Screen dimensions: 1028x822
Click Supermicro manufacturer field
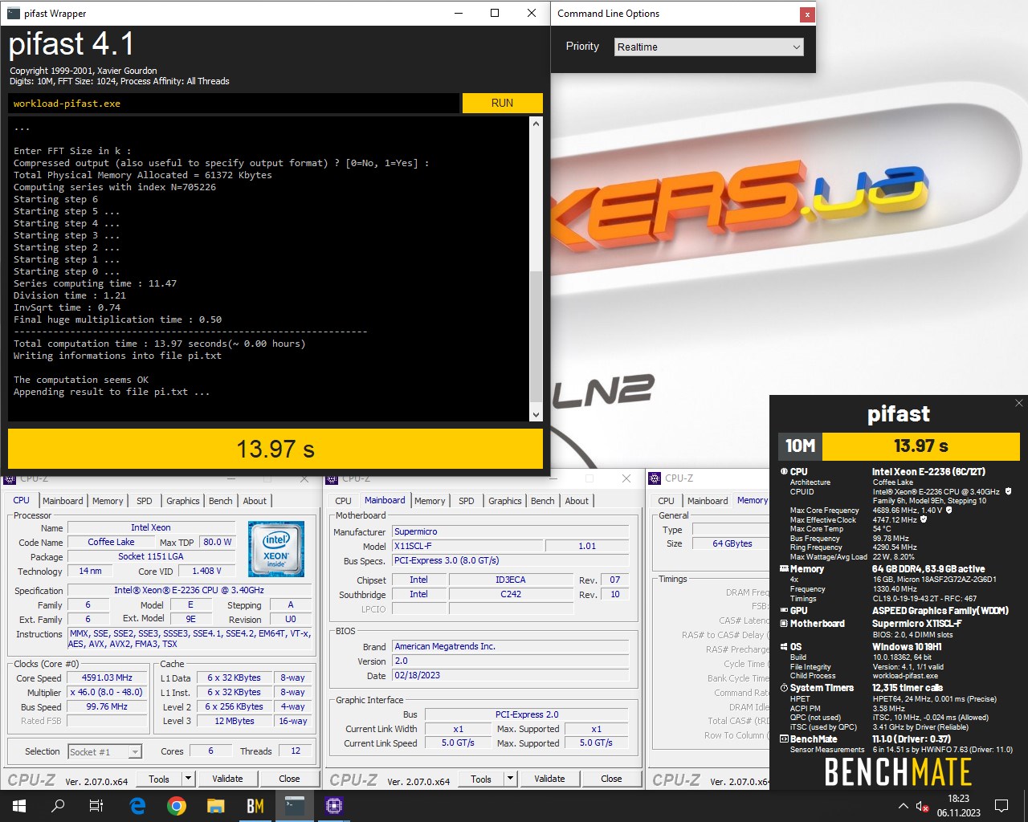[510, 531]
